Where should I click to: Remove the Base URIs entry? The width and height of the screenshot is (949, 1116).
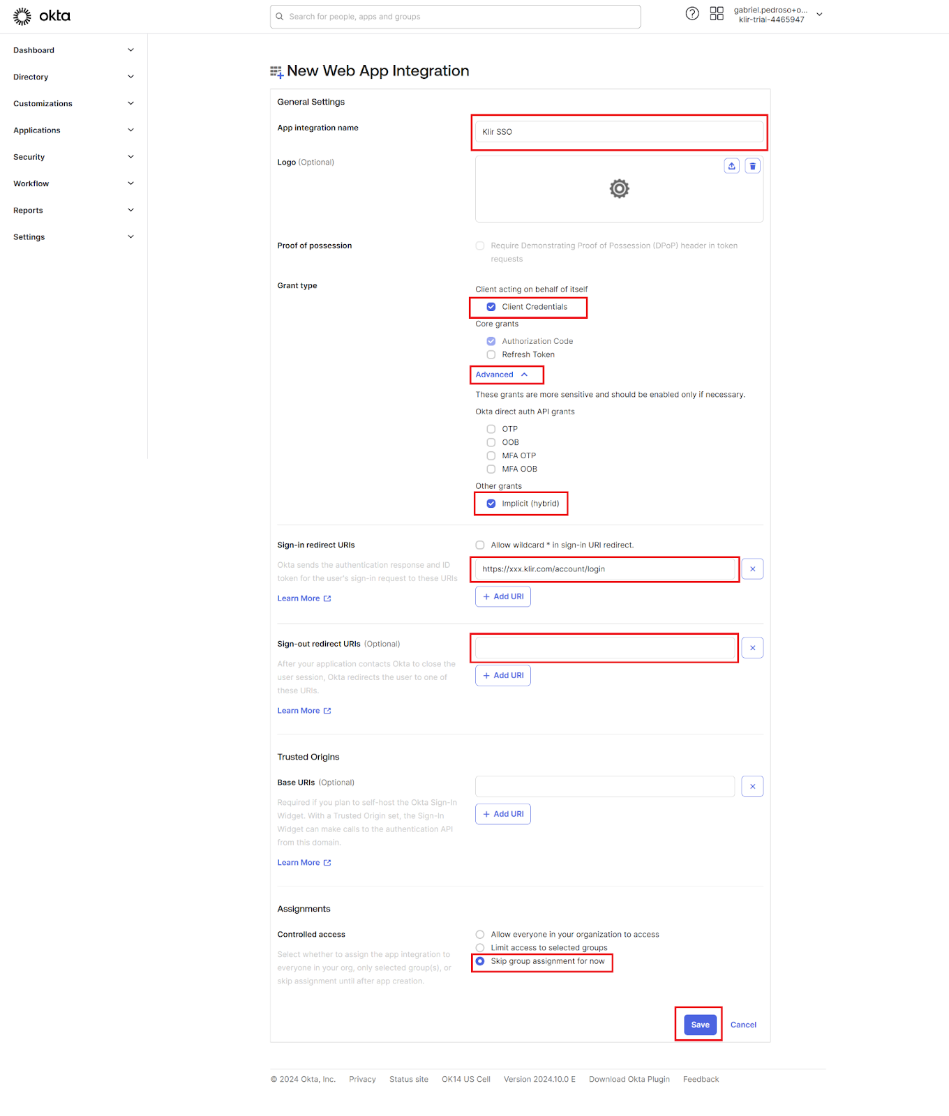point(752,787)
